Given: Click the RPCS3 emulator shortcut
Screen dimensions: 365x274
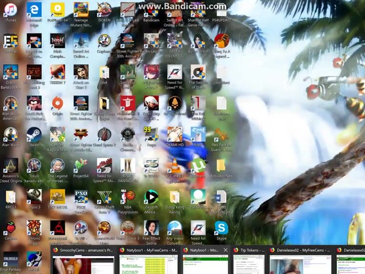Looking at the screenshot, I should [x=10, y=197].
